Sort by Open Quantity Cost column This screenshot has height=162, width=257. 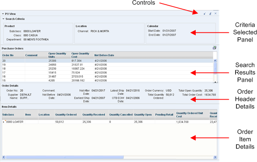pos(80,55)
